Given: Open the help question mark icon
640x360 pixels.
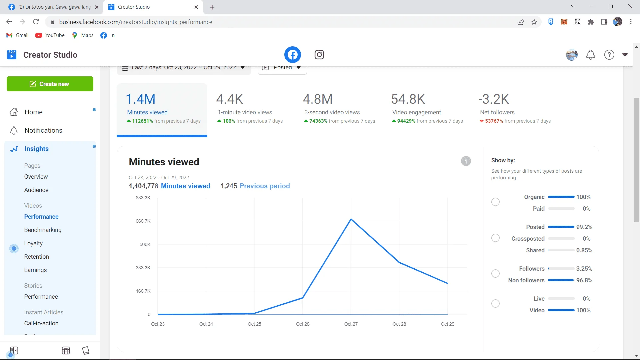Looking at the screenshot, I should [x=609, y=55].
